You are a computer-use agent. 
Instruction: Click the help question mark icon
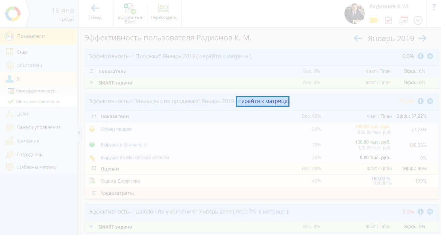(x=433, y=7)
